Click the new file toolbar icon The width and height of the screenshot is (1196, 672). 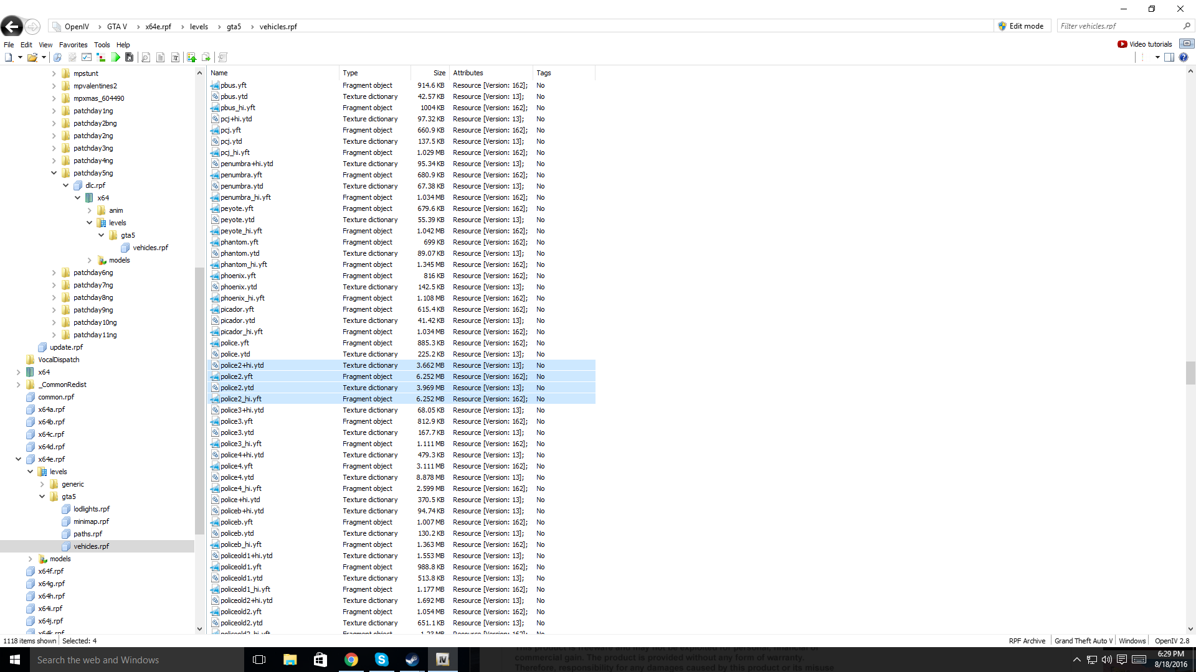tap(9, 57)
